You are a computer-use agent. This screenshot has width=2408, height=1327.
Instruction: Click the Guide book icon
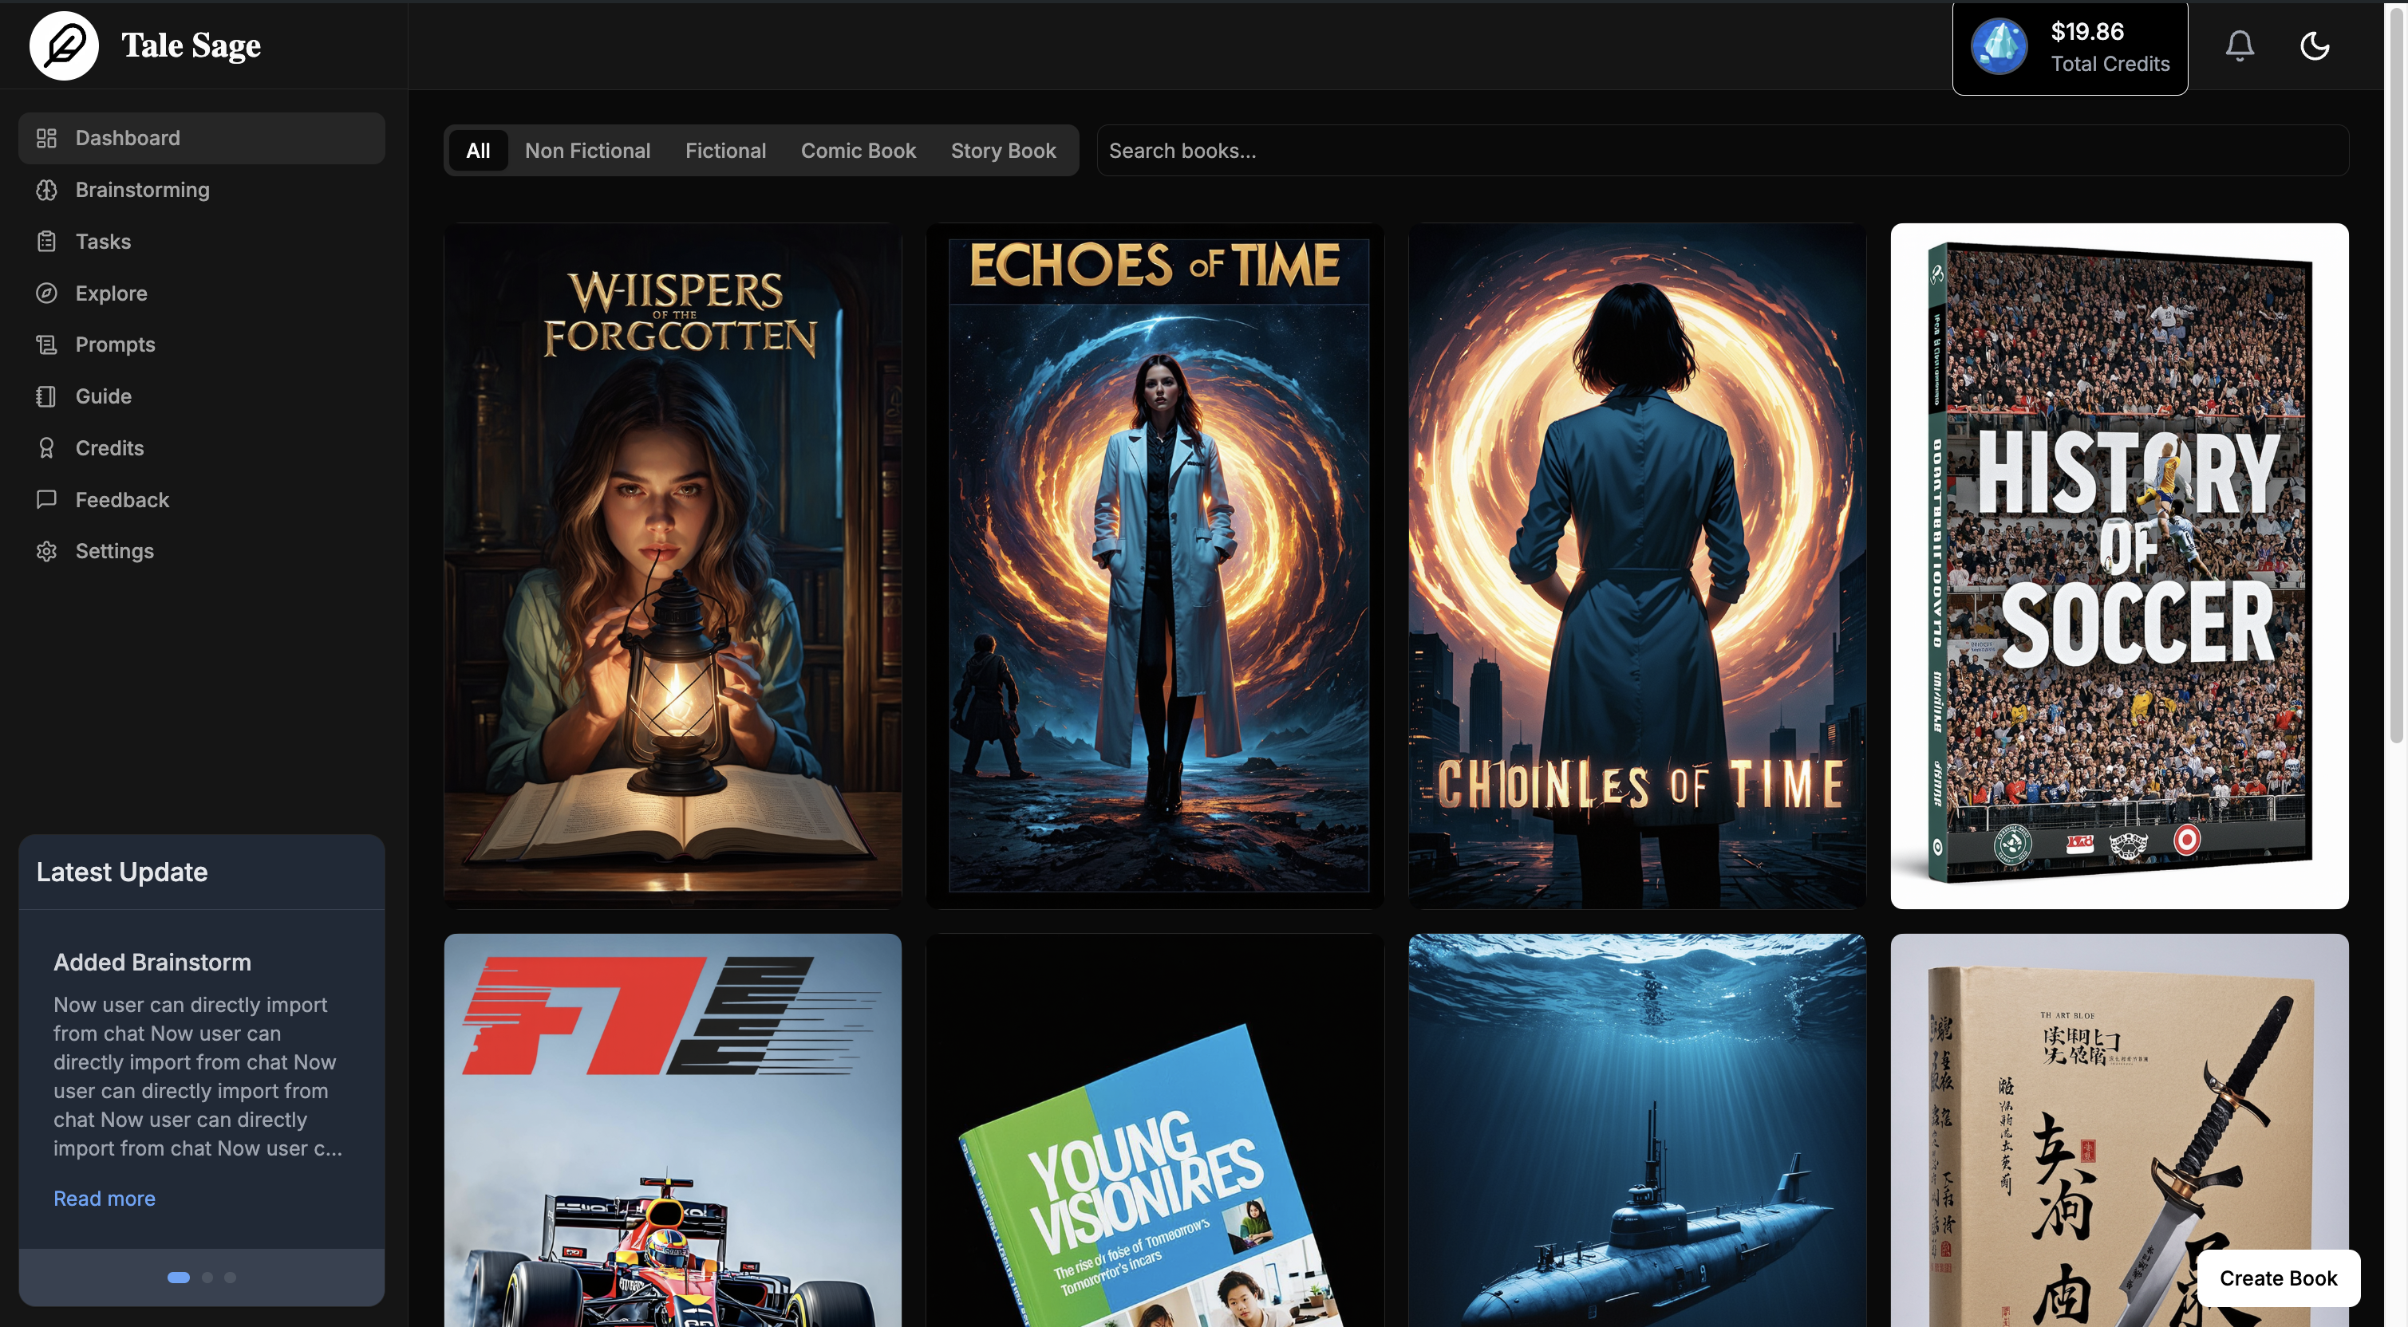45,396
